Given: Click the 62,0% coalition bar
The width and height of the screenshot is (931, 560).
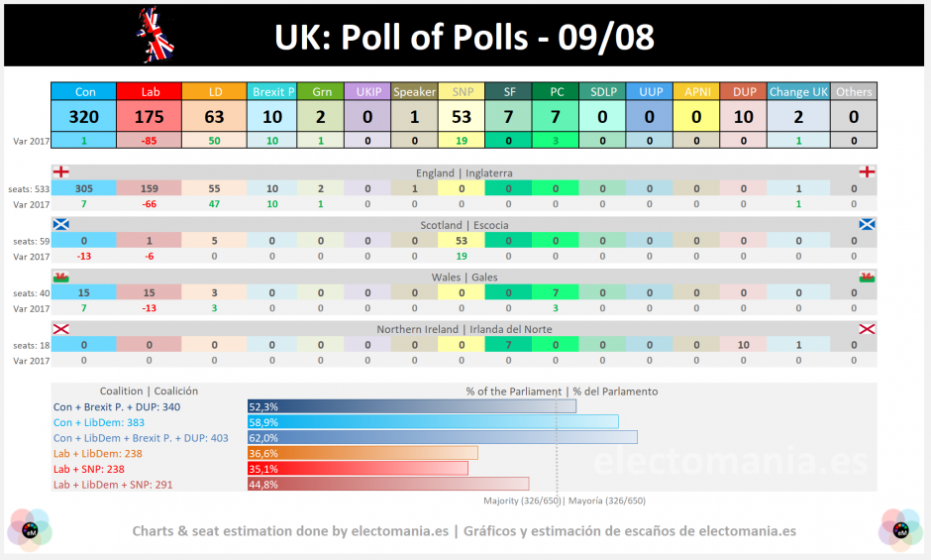Looking at the screenshot, I should (443, 437).
